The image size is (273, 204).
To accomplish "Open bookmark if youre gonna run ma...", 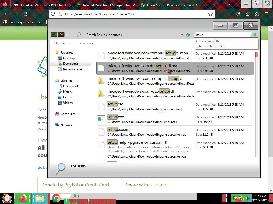I will coord(23,22).
